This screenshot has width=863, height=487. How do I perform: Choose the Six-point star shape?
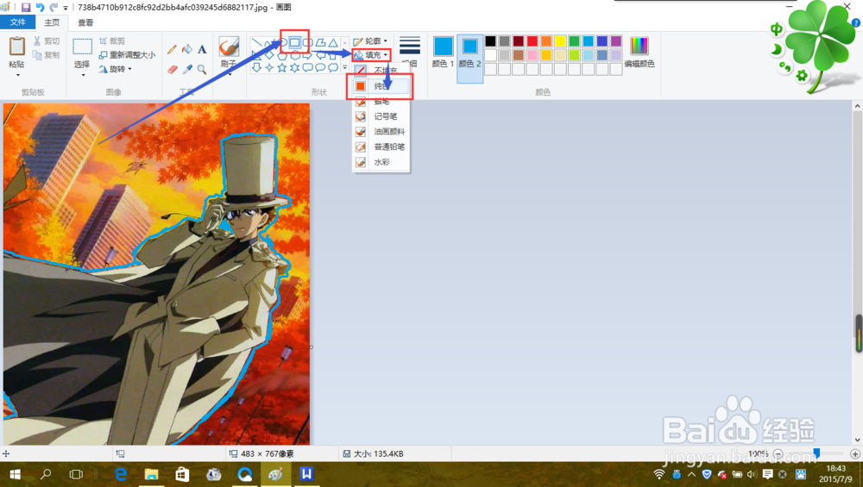tap(295, 67)
